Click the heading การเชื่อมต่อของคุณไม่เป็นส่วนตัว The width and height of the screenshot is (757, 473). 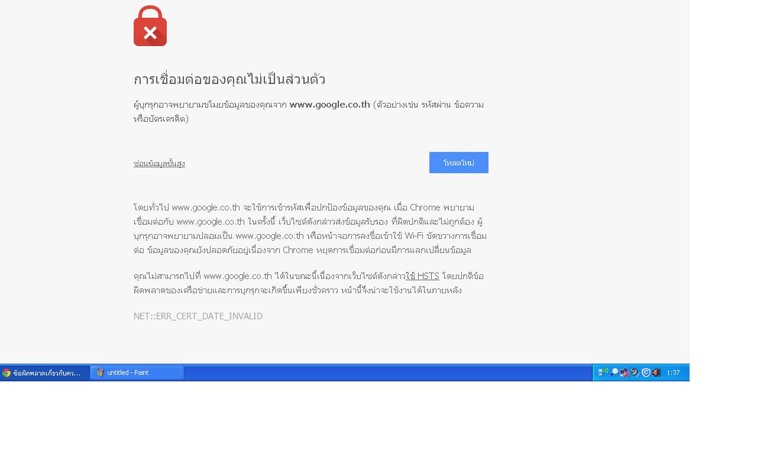[229, 80]
